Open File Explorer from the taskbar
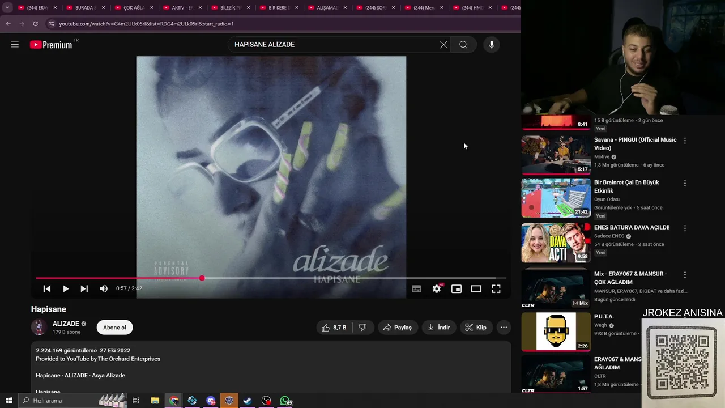The height and width of the screenshot is (408, 725). (x=155, y=401)
